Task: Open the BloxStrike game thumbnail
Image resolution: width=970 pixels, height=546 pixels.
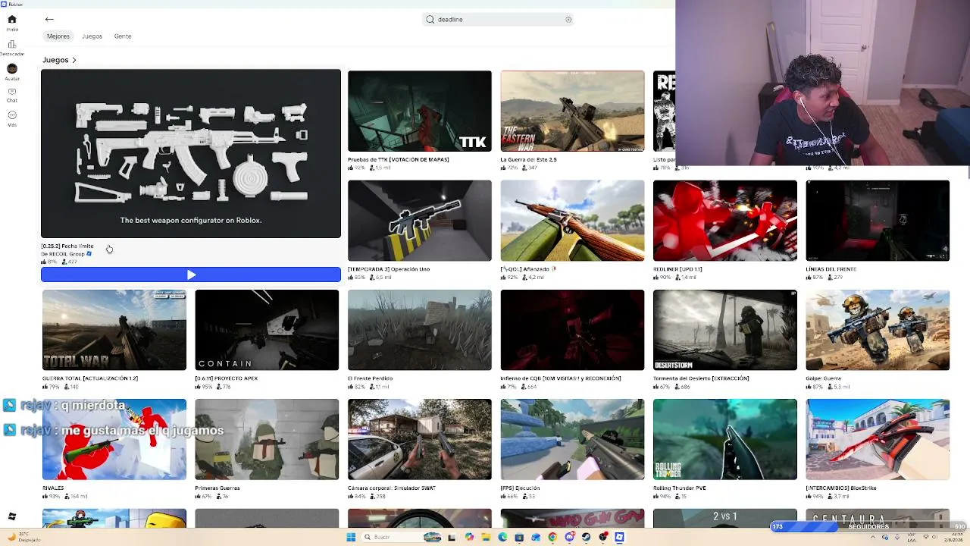Action: click(878, 440)
